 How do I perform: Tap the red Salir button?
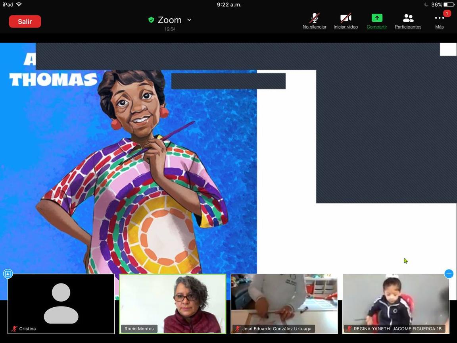pyautogui.click(x=25, y=21)
